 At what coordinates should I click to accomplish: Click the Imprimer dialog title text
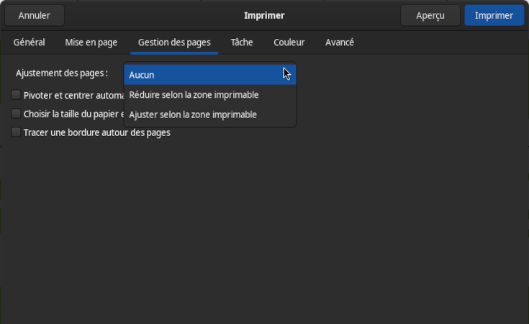point(264,16)
